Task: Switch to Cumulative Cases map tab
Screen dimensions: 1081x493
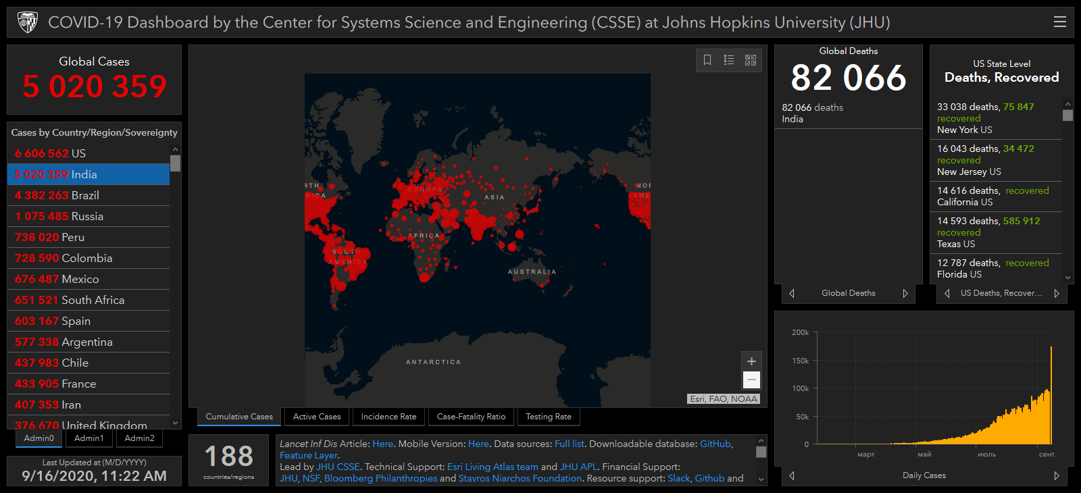Action: [x=239, y=417]
